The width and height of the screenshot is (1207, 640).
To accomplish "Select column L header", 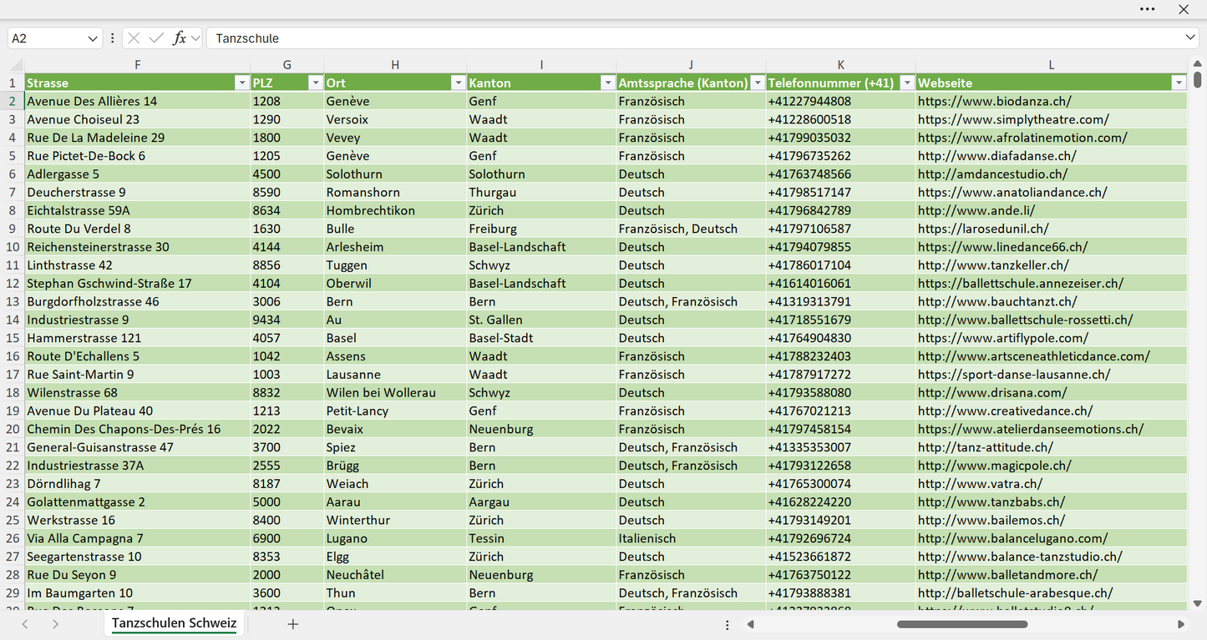I will pyautogui.click(x=1052, y=65).
